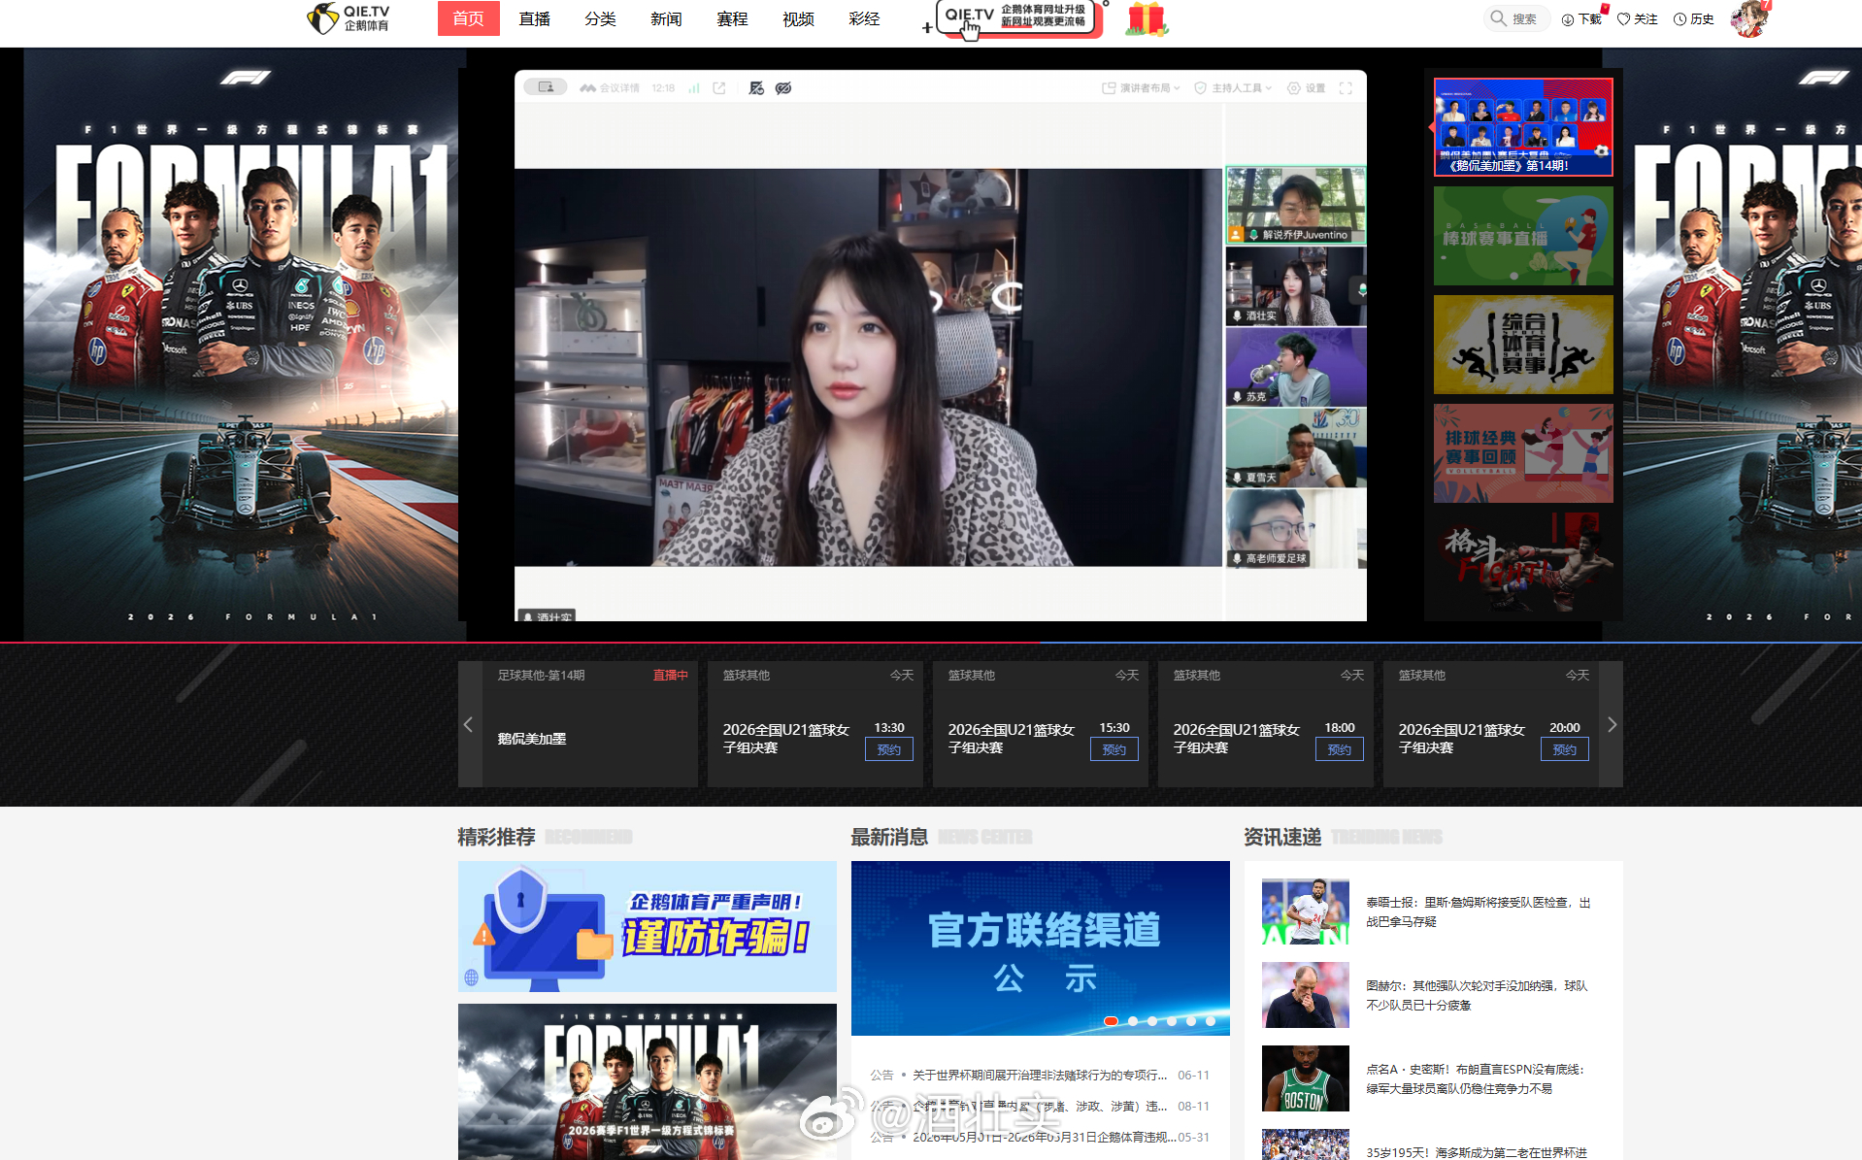
Task: Select the first red carousel dot on banner
Action: click(x=1111, y=1021)
